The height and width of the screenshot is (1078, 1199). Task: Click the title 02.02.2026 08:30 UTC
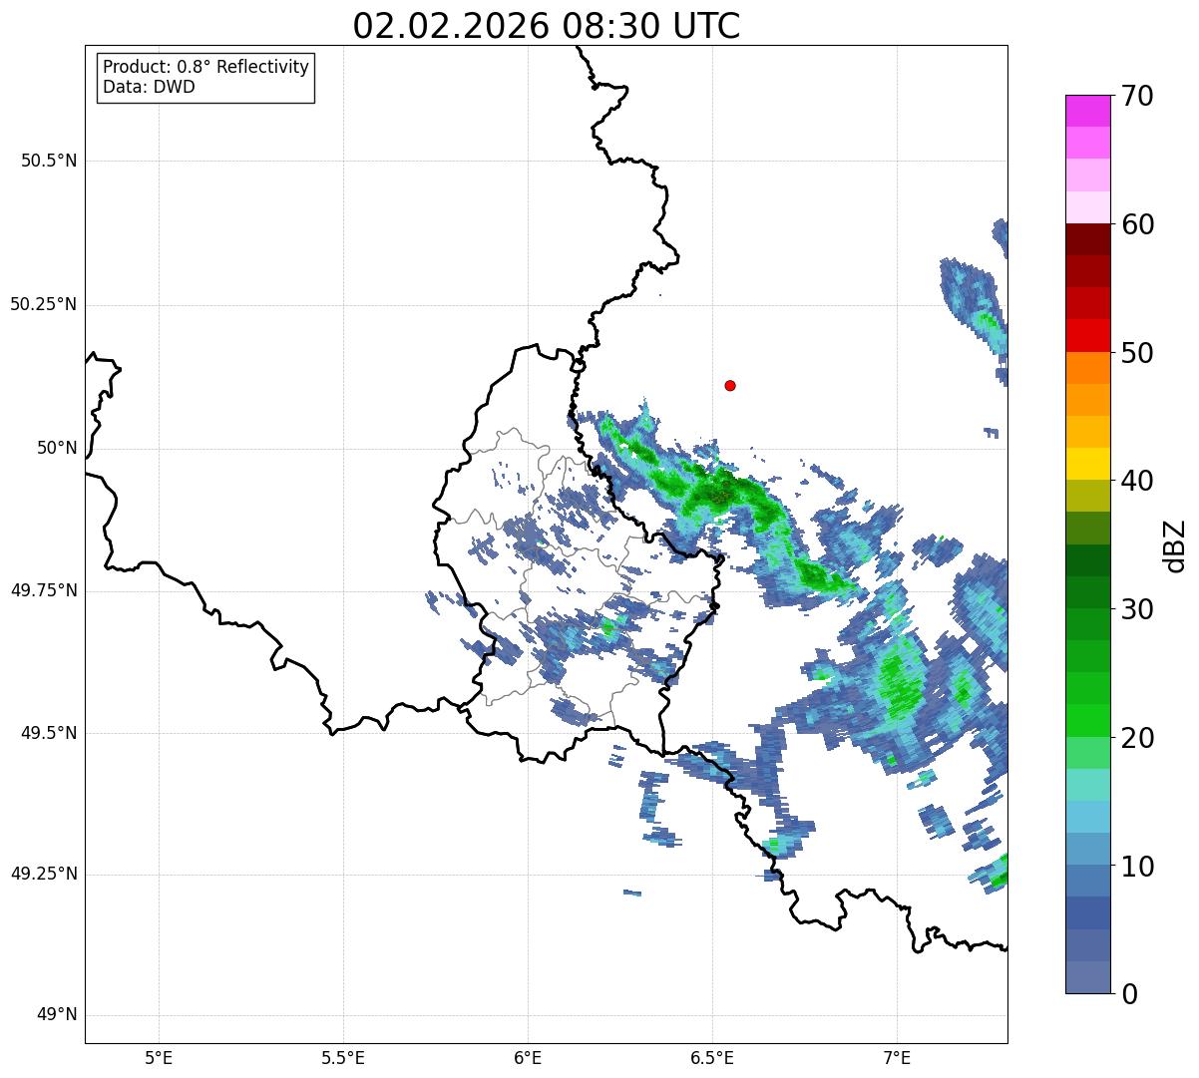point(547,26)
